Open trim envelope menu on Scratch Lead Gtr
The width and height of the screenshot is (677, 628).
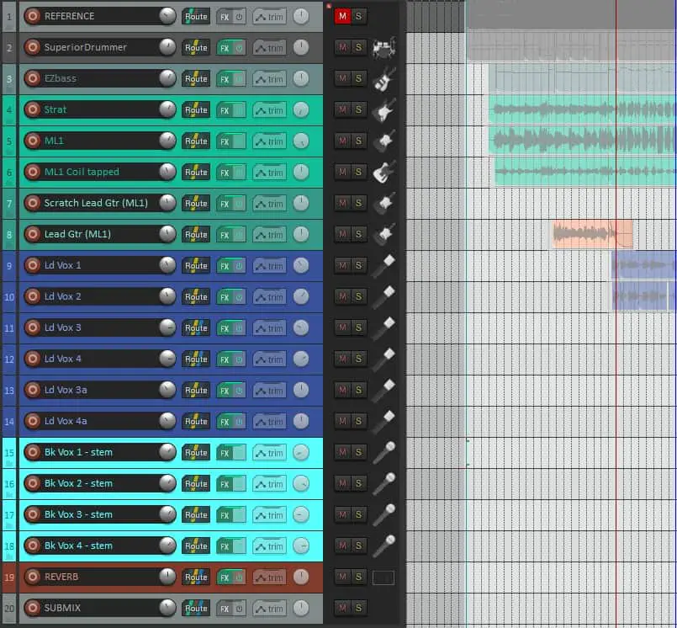269,204
